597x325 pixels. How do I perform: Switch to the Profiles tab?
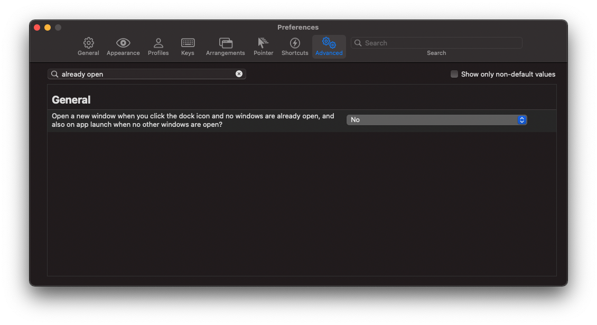click(158, 47)
